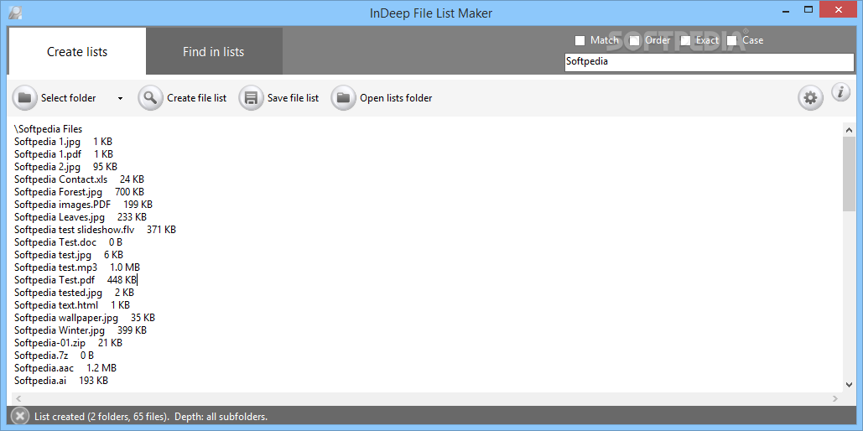Screen dimensions: 863x431
Task: Click the \Softpedia Files folder line
Action: 48,129
